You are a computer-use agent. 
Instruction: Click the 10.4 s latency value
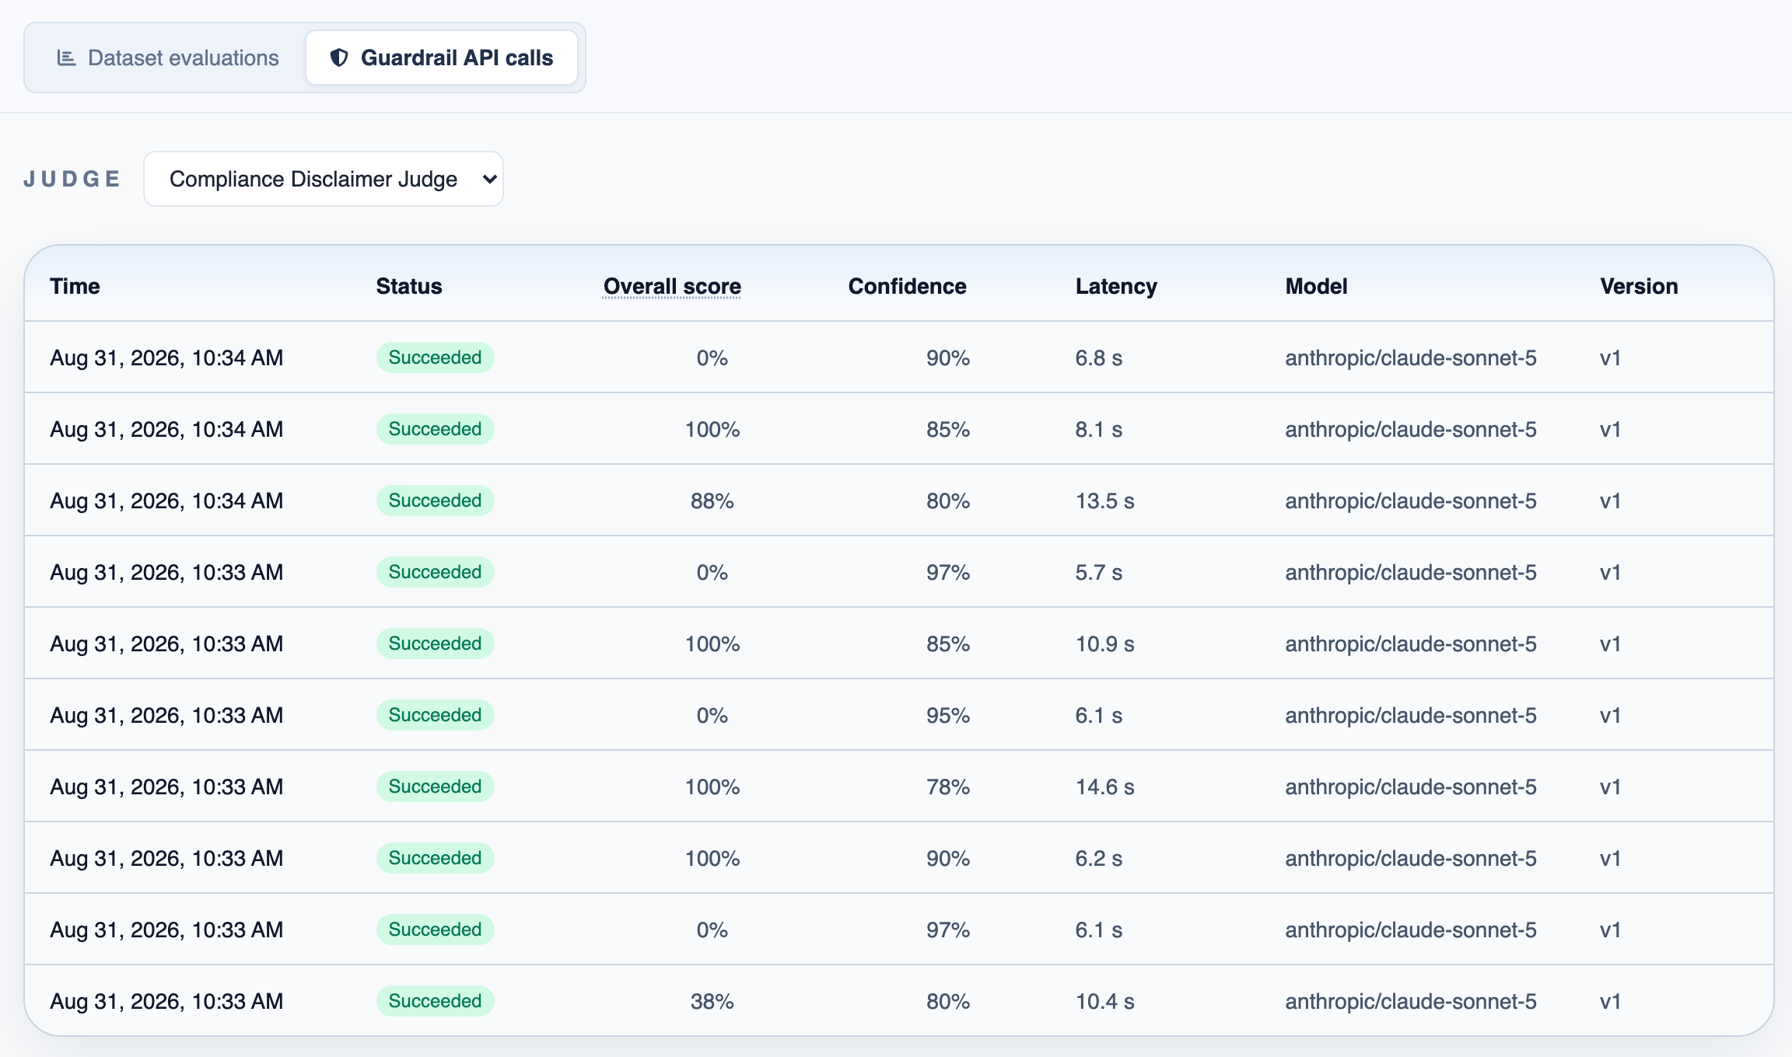tap(1104, 1001)
